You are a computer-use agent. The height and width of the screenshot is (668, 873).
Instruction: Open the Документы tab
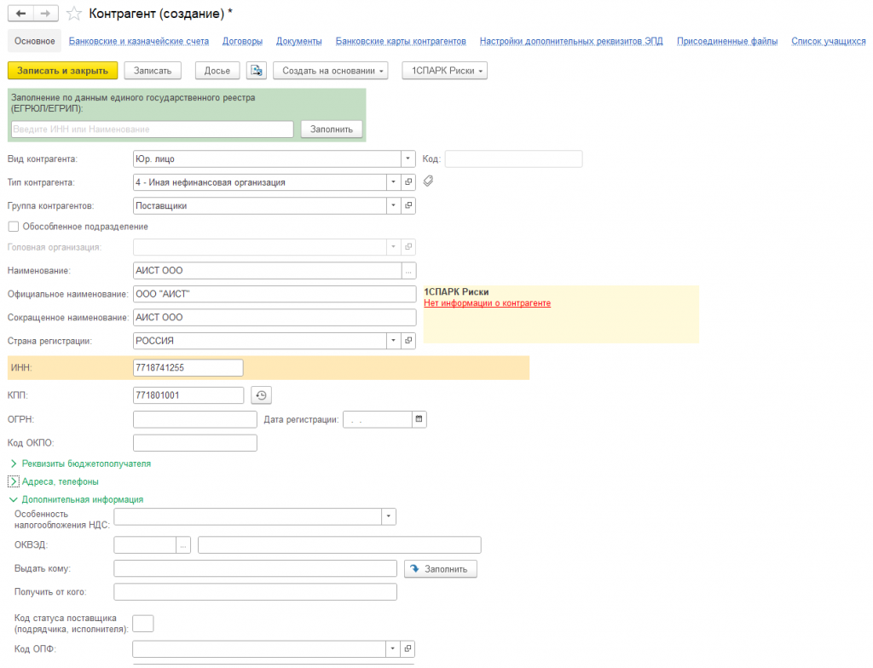(x=299, y=41)
